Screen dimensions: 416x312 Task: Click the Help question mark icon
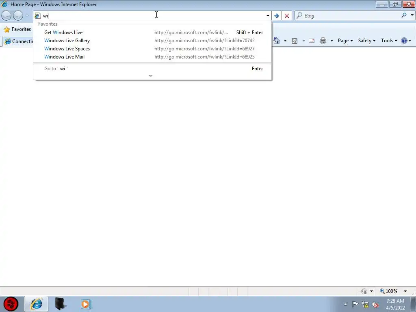point(404,41)
